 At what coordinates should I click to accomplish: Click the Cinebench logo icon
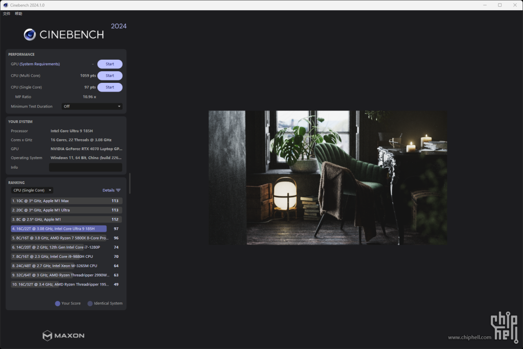coord(30,34)
